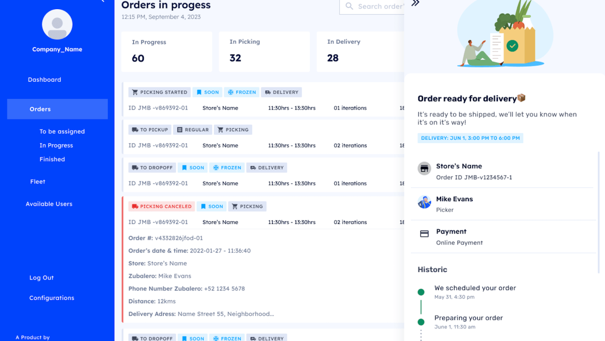Click Mike Evans picker avatar

[x=425, y=202]
